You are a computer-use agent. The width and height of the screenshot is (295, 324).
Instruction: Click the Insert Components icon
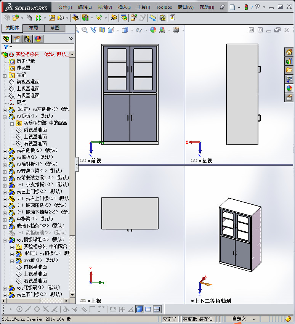15,18
